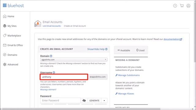Viewport: 196px width, 110px height.
Task: Click the bluehost wordmark
Action: coord(16,5)
